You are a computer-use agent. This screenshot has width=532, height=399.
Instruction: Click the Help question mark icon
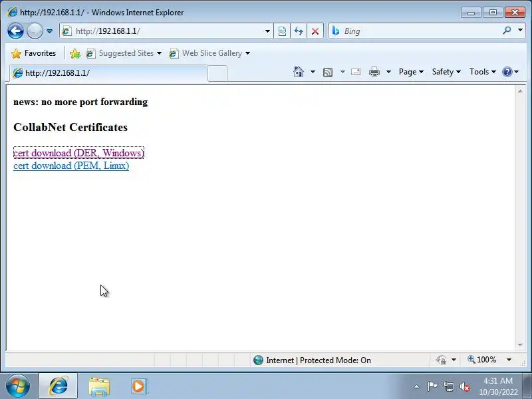click(507, 72)
